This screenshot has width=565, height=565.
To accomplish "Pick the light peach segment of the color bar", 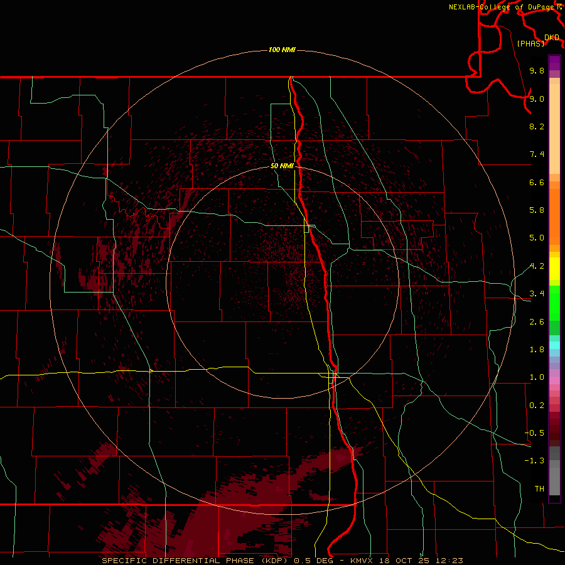I will tap(554, 129).
